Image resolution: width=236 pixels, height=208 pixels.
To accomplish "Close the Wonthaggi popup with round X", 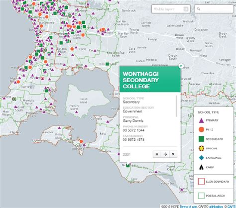I will click(x=181, y=66).
